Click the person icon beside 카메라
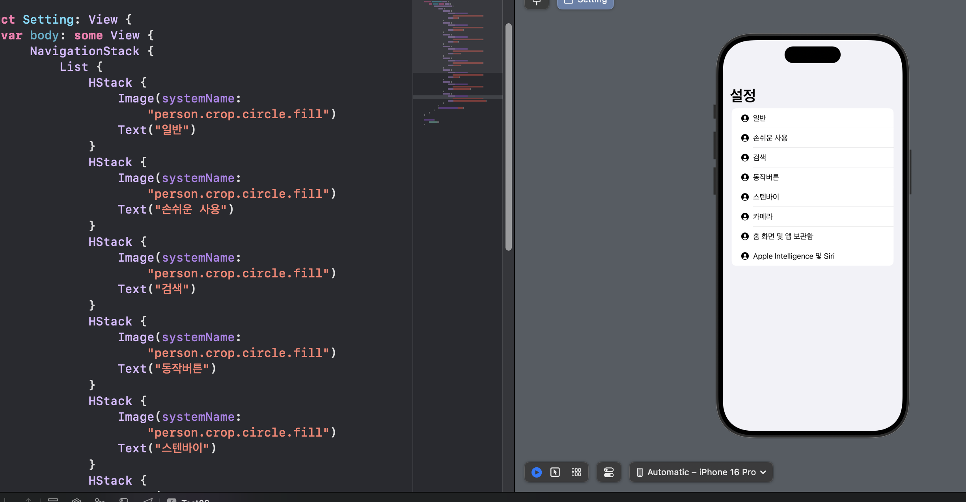Screen dimensions: 966x502 coord(745,217)
